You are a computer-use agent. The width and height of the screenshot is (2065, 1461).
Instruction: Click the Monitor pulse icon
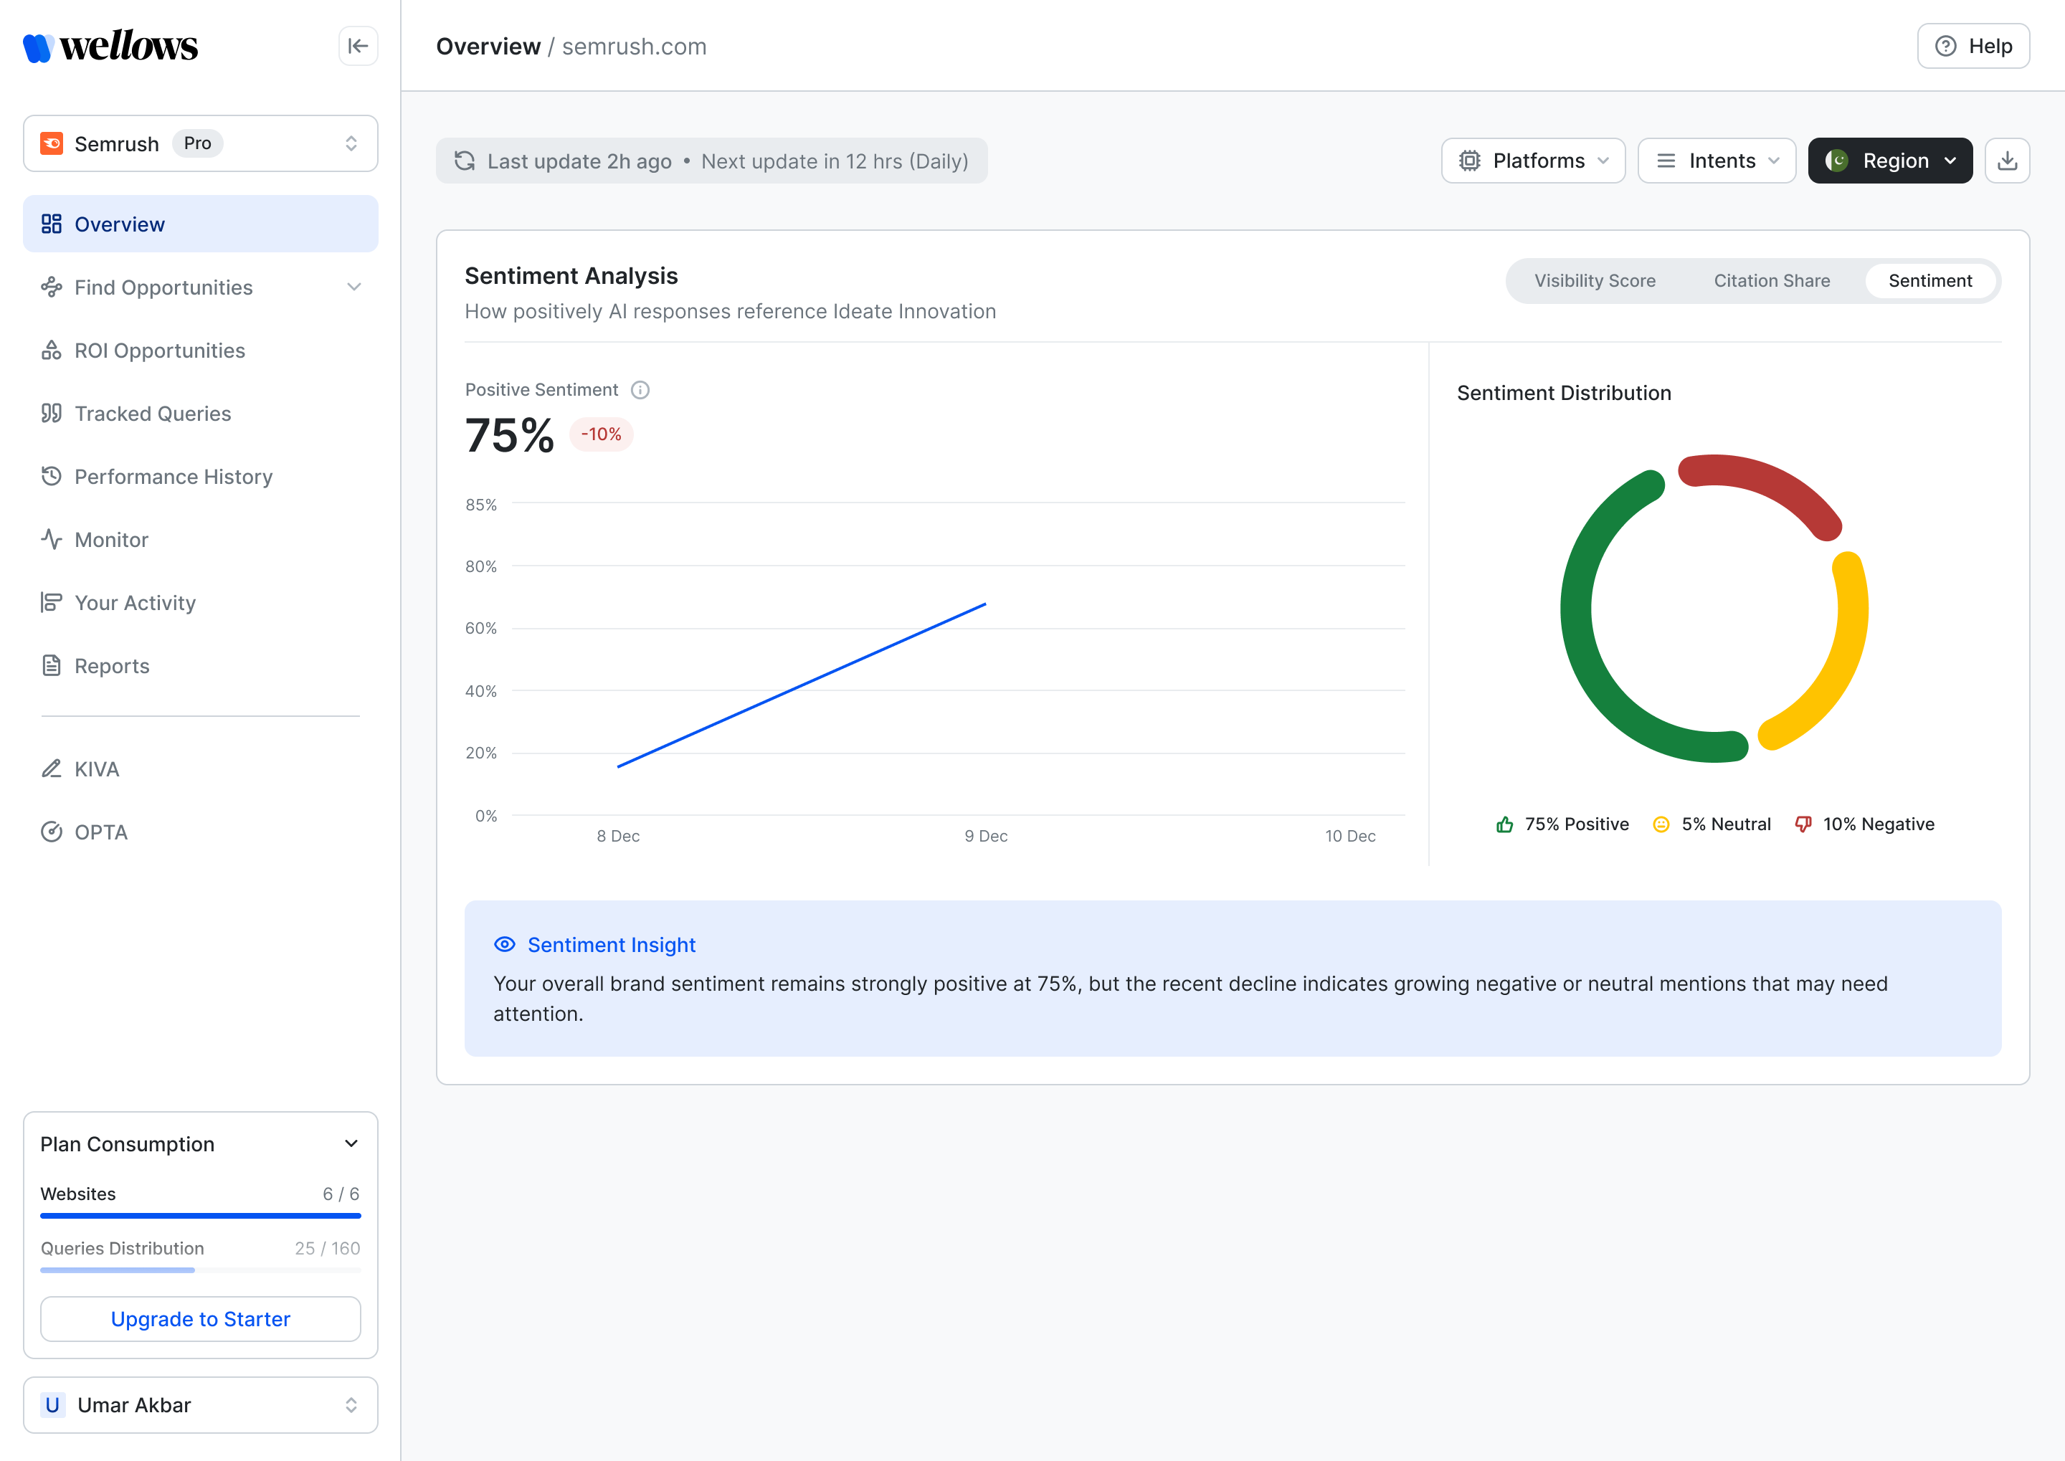pos(52,539)
